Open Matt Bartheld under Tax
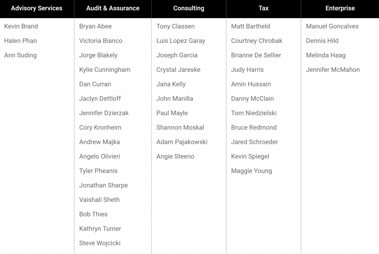The width and height of the screenshot is (379, 254). point(251,26)
